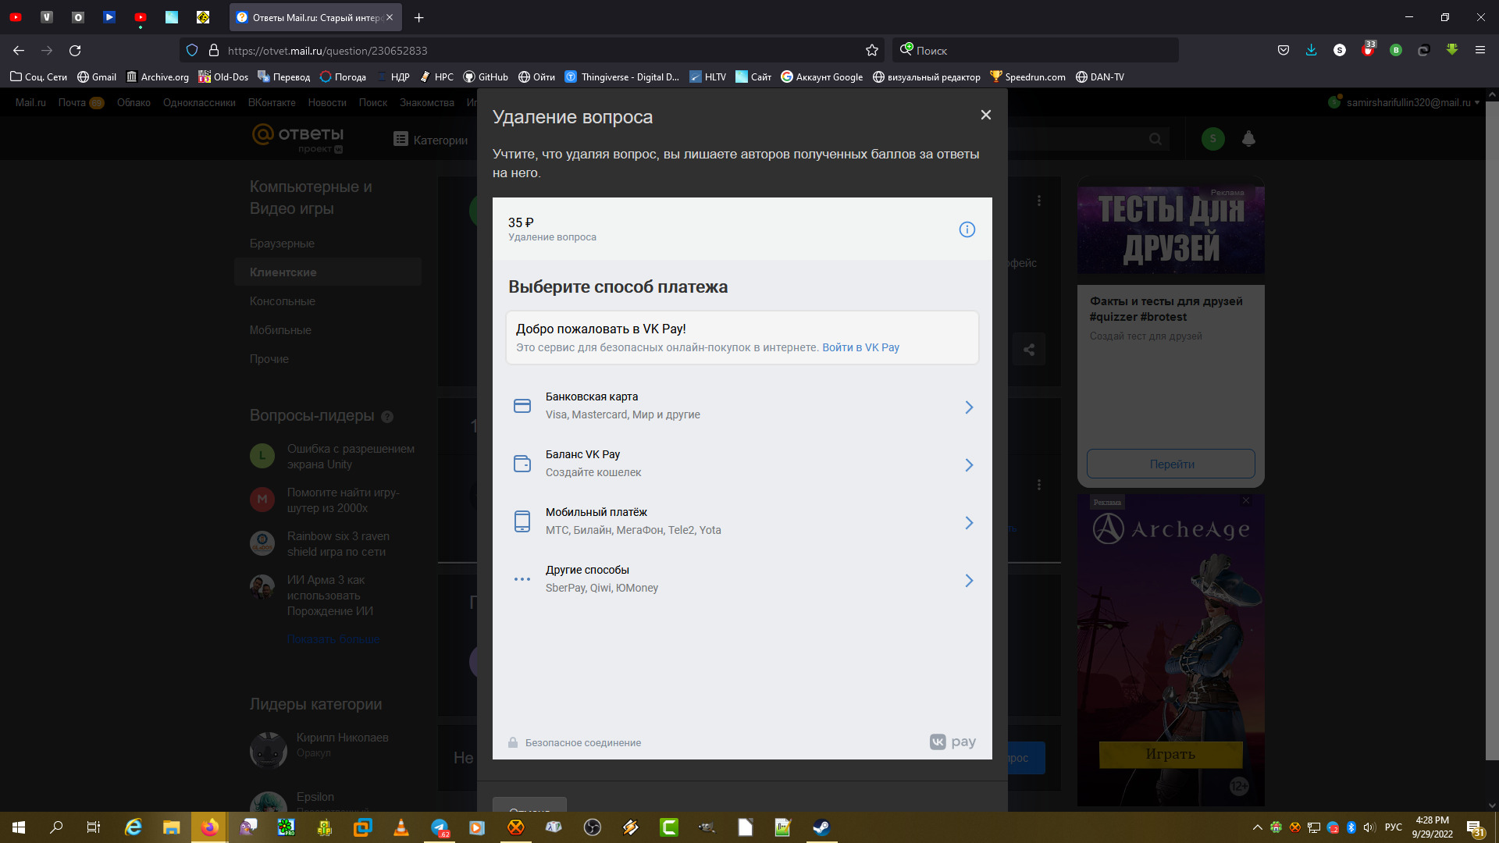Expand Мобильный платёж chevron

tap(969, 523)
